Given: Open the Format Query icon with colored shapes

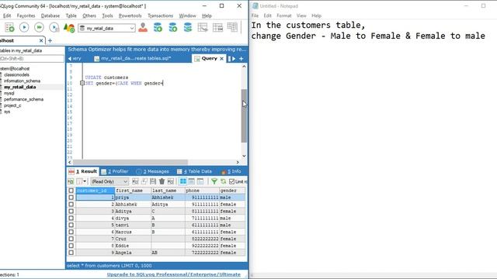Looking at the screenshot, I should 69,28.
